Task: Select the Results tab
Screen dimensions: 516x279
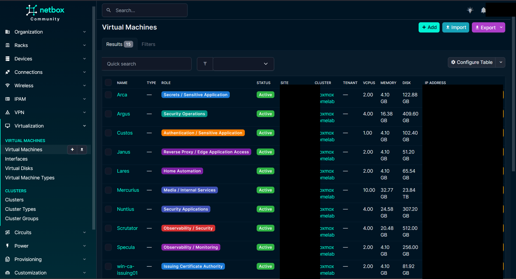Action: coord(119,44)
